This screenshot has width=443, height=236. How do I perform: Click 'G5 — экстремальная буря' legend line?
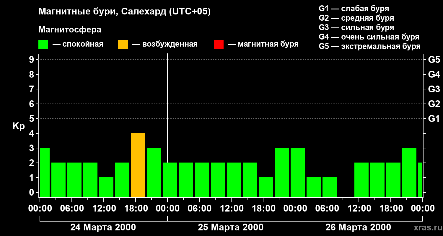click(x=370, y=46)
